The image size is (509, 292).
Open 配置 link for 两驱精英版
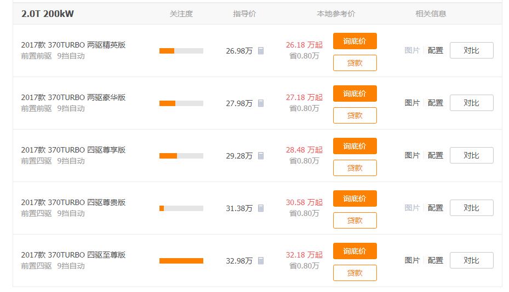[436, 50]
